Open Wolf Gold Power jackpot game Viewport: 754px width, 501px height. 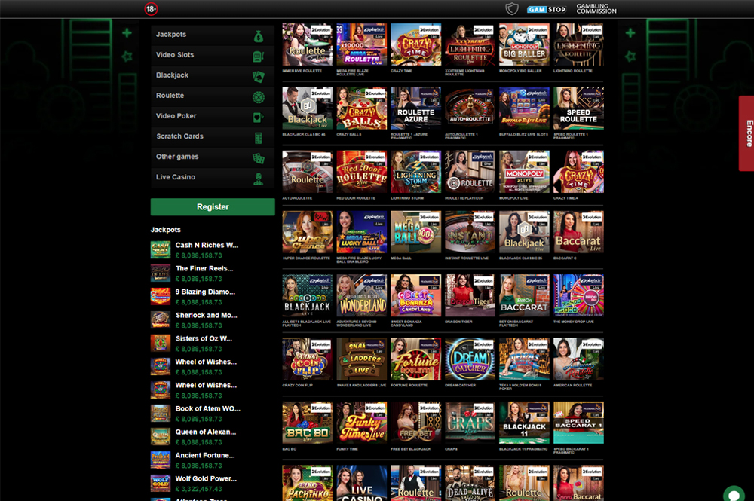207,479
